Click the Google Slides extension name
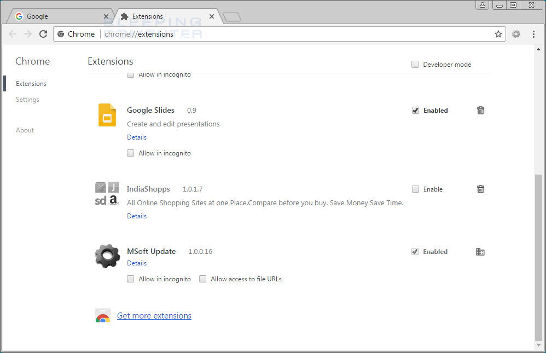The width and height of the screenshot is (546, 353). point(151,111)
